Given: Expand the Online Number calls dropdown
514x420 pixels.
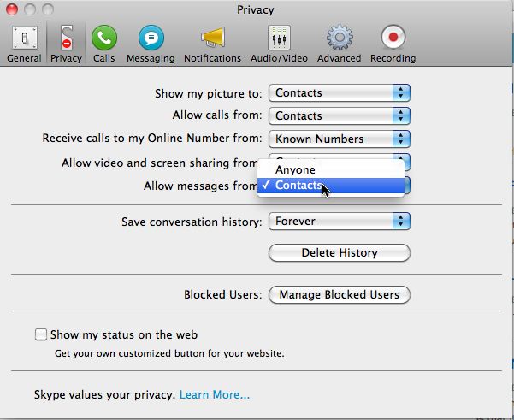Looking at the screenshot, I should [x=340, y=139].
